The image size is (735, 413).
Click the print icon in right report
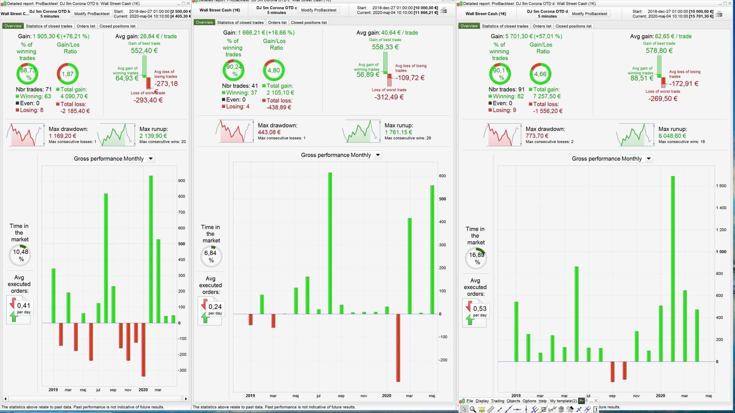[719, 14]
